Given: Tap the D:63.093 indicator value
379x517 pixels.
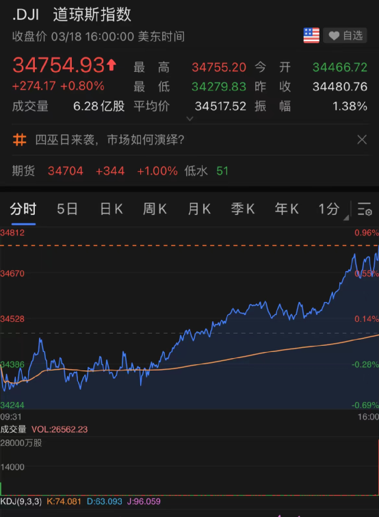Looking at the screenshot, I should (x=105, y=501).
